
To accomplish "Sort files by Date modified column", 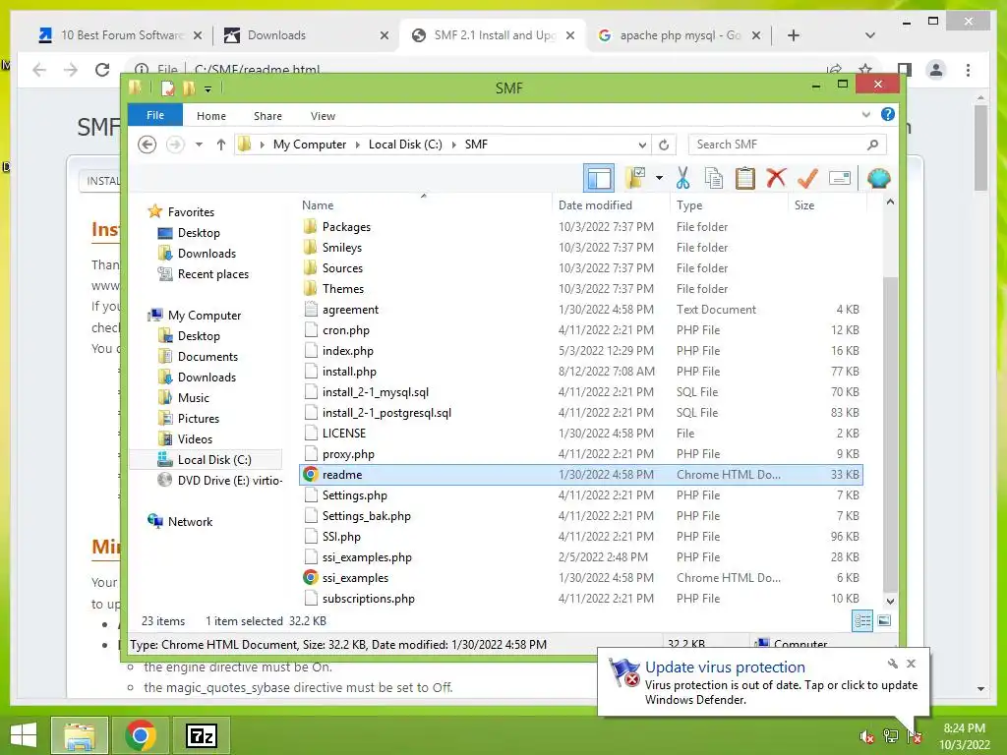I will pos(611,204).
